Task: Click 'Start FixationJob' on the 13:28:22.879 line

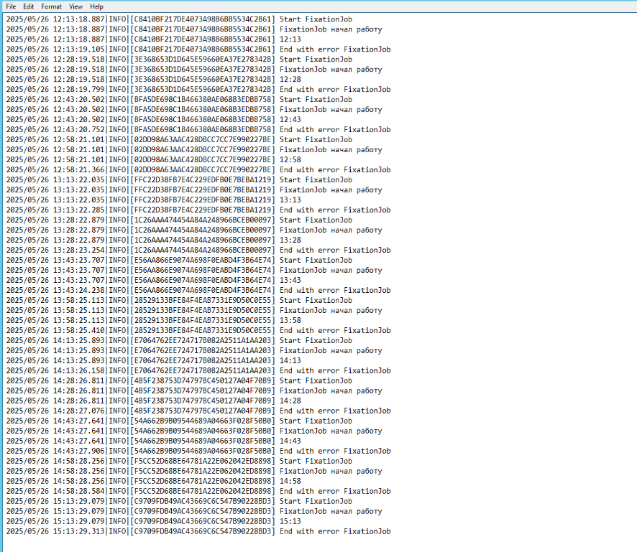Action: (316, 220)
